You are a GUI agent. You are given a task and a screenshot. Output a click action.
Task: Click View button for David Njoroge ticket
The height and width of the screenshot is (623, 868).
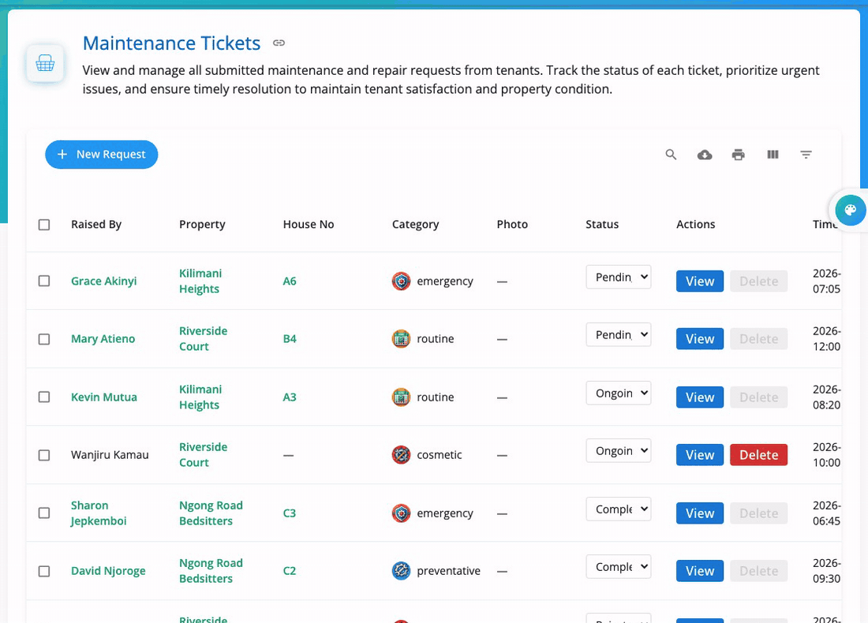point(700,571)
